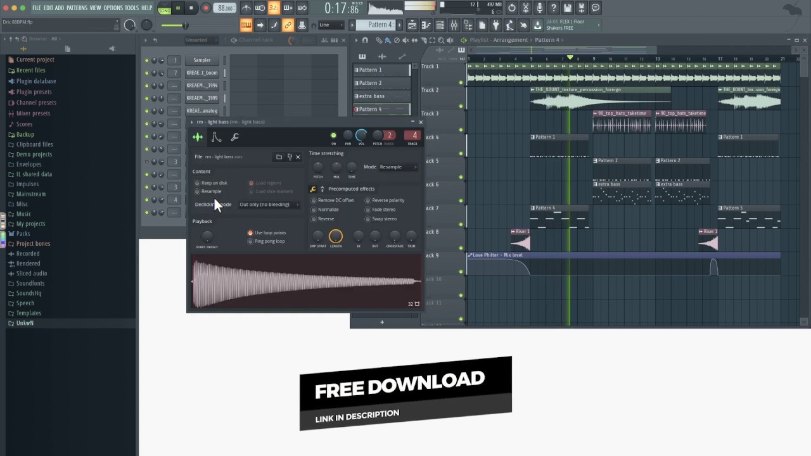The width and height of the screenshot is (811, 456).
Task: Open the Mixer view icon
Action: (x=454, y=25)
